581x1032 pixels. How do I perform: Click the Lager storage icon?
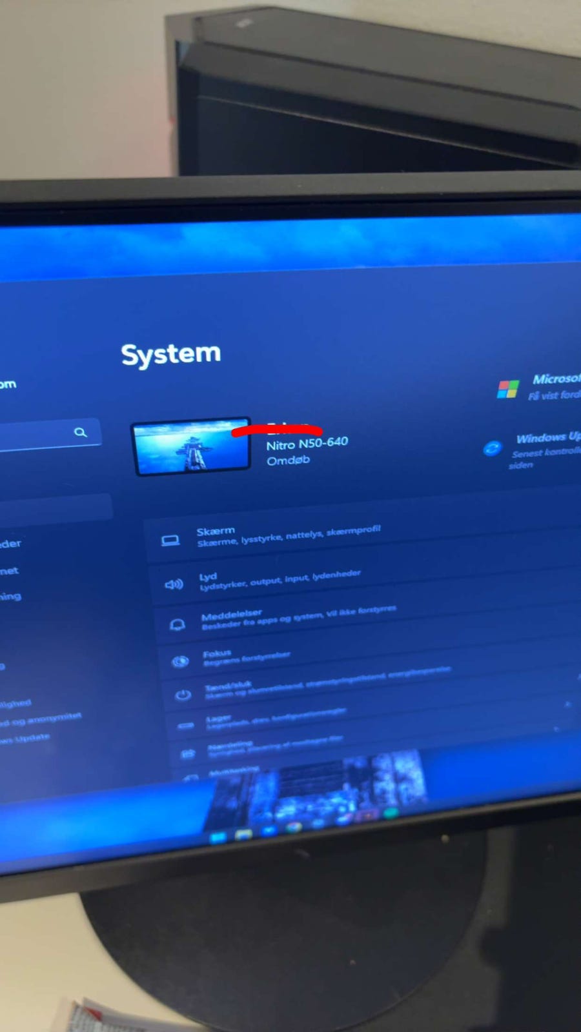pos(185,726)
